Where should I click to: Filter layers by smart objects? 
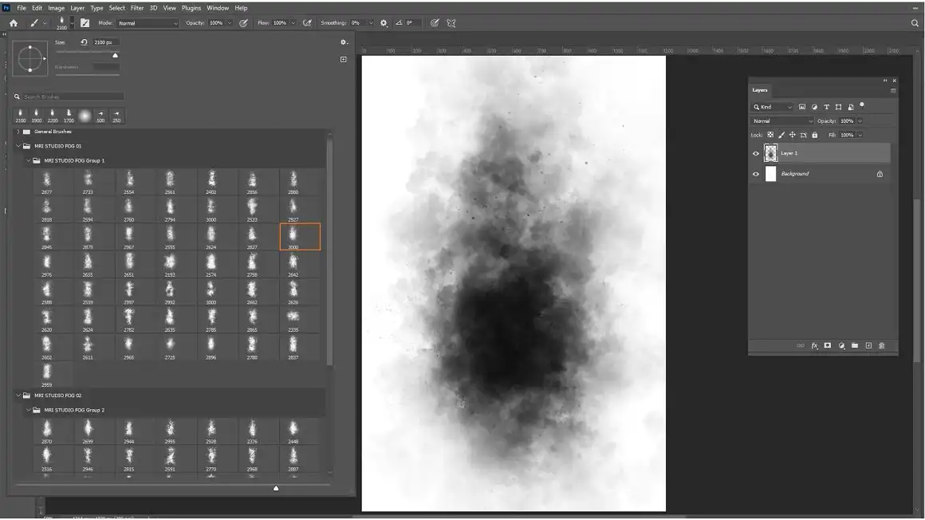[851, 107]
